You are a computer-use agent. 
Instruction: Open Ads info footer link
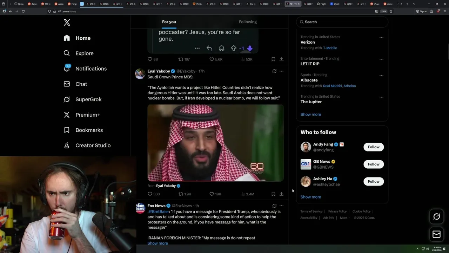328,218
